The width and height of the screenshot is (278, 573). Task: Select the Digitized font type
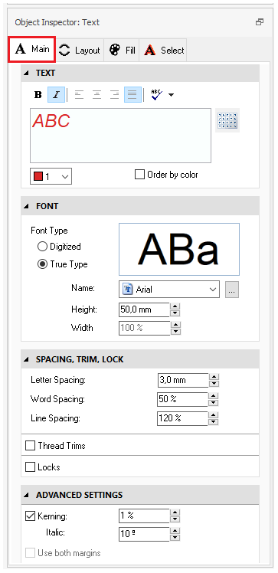tap(42, 247)
